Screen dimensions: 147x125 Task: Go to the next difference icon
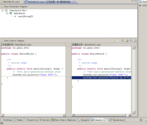coord(123,41)
